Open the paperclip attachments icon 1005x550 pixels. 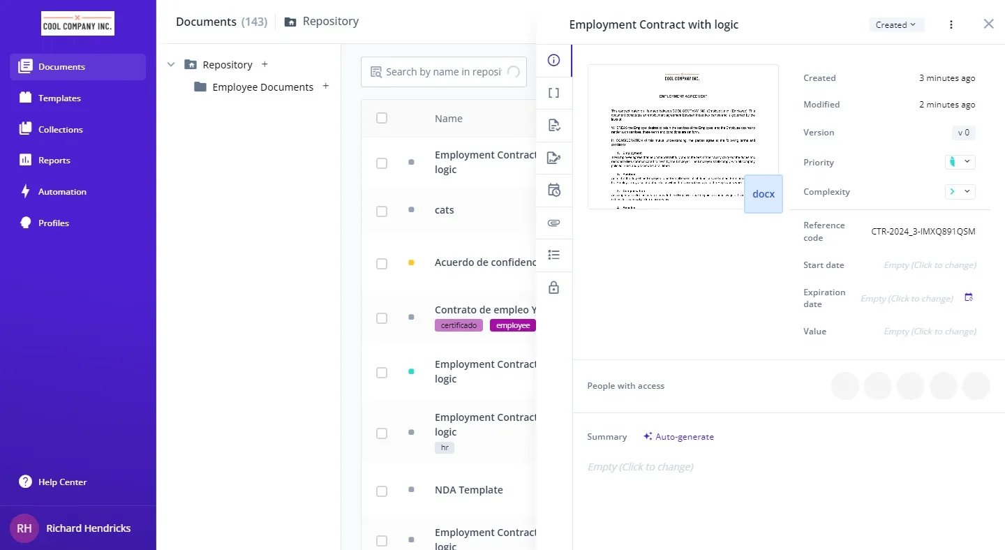554,223
